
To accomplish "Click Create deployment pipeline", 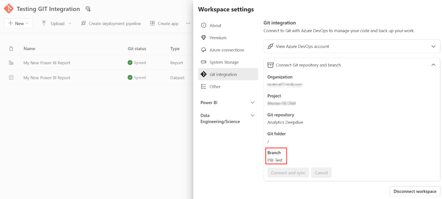I will [x=111, y=24].
